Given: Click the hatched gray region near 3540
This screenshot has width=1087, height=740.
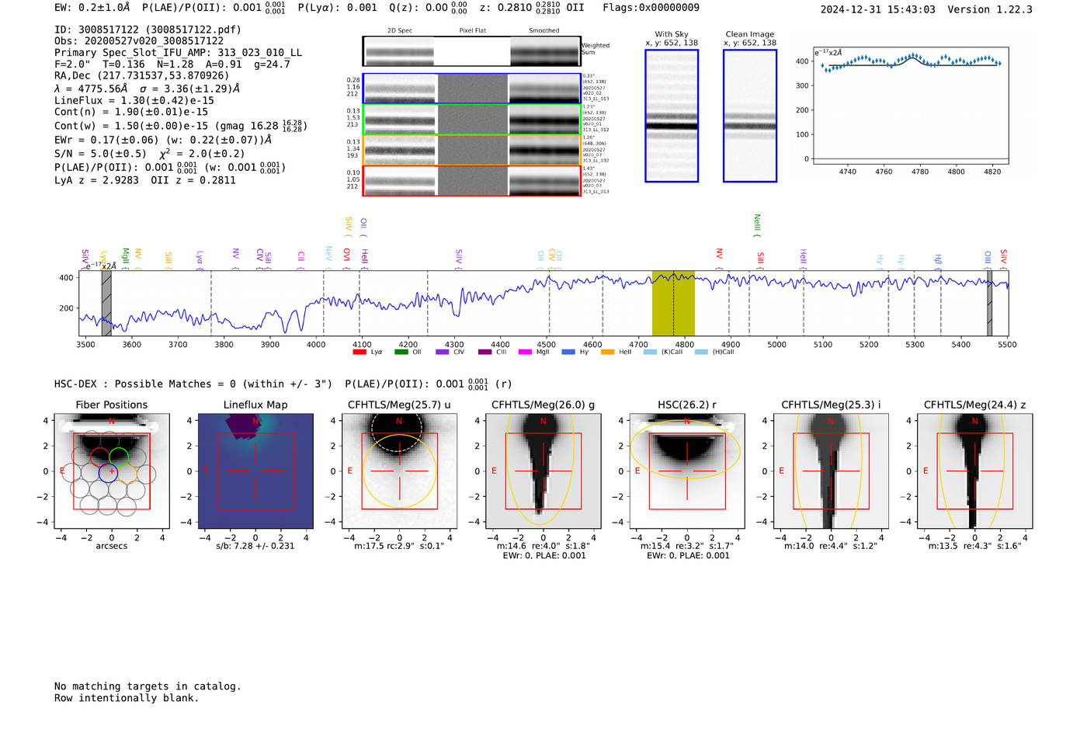Looking at the screenshot, I should tap(106, 303).
